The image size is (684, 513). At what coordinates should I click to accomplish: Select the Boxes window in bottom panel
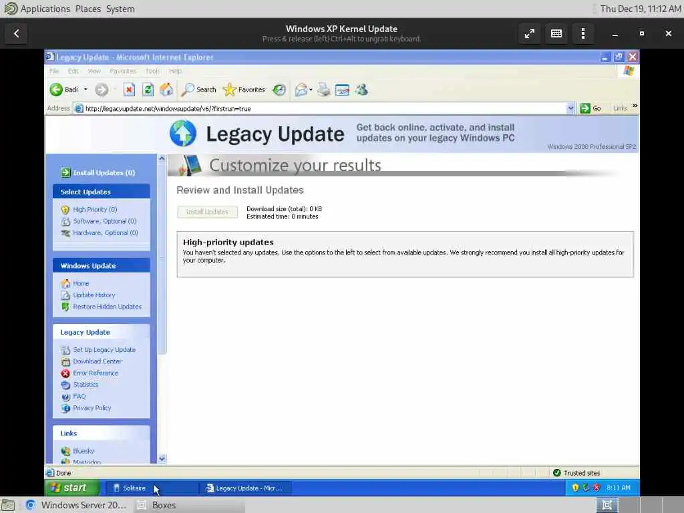(x=188, y=505)
